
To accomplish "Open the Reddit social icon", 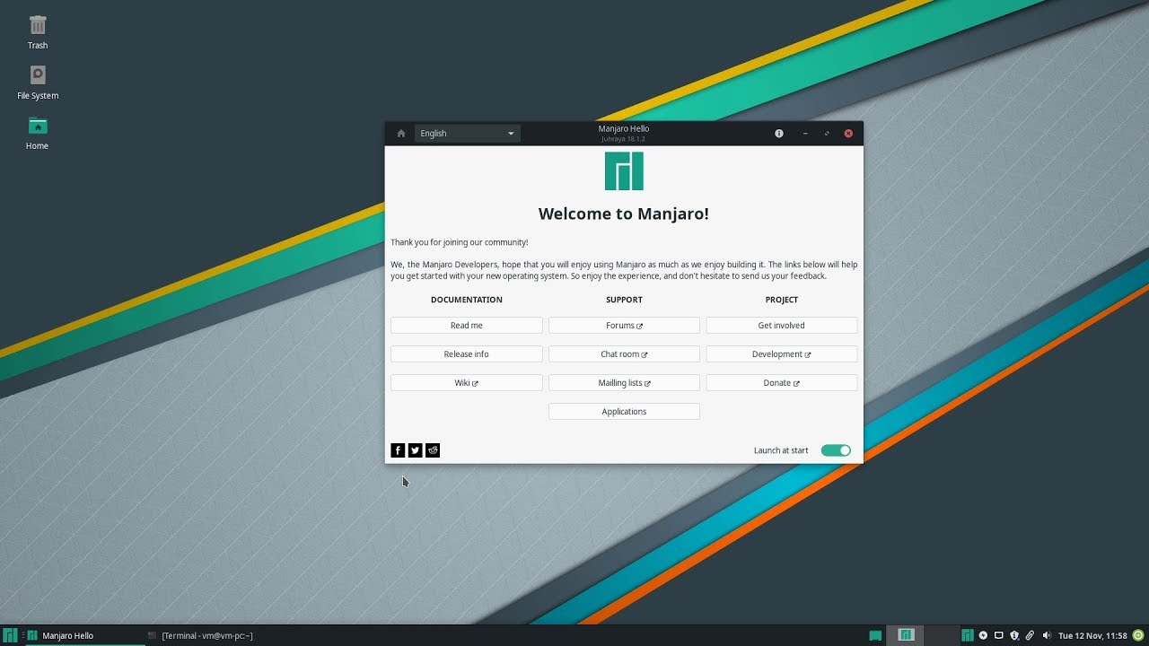I will pyautogui.click(x=433, y=450).
